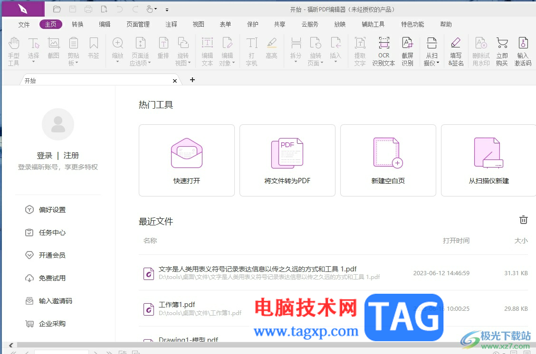Image resolution: width=536 pixels, height=354 pixels.
Task: Click the Screenshot tool (截图)
Action: coord(54,48)
